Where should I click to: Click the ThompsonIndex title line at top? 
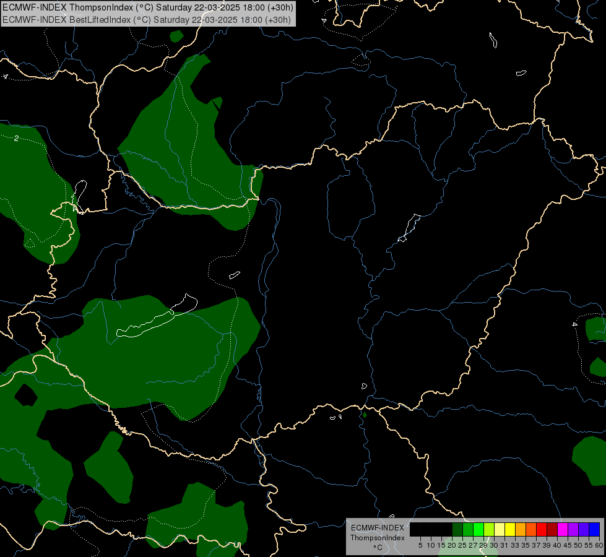[x=148, y=7]
